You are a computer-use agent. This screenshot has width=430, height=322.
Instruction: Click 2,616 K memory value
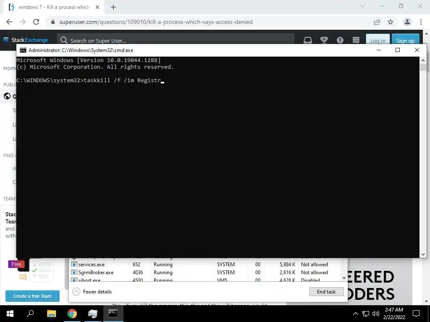[x=287, y=273]
